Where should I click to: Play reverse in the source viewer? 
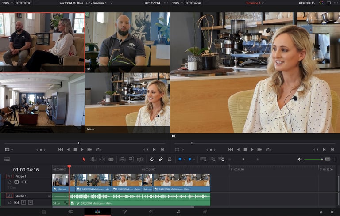(x=68, y=150)
